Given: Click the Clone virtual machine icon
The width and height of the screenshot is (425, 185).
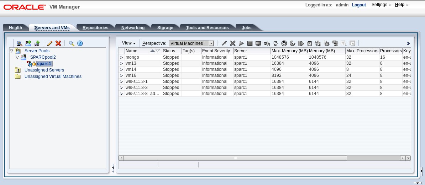Looking at the screenshot, I should (318, 43).
